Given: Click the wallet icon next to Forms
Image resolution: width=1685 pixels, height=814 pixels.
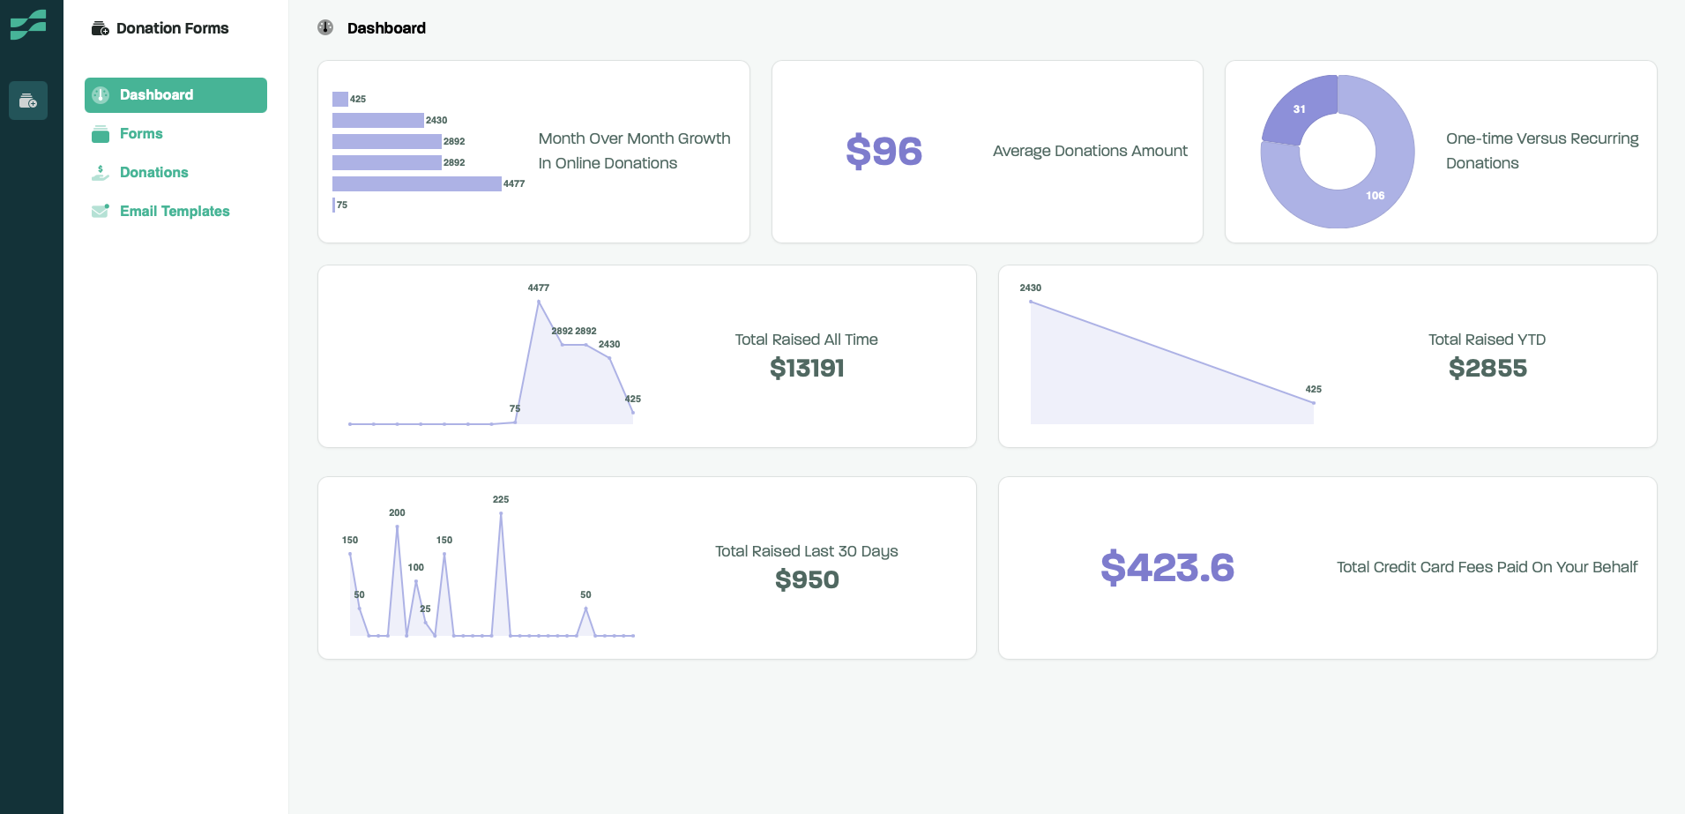Looking at the screenshot, I should coord(100,133).
